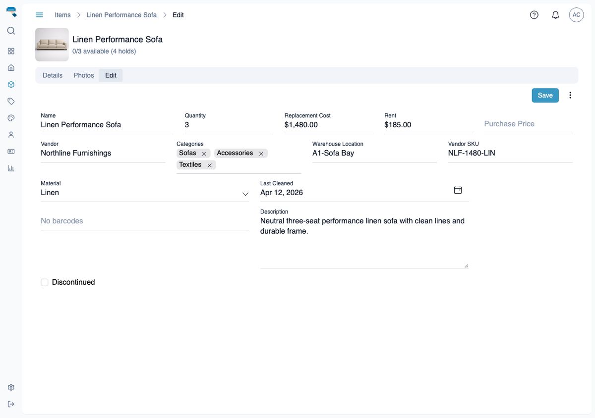Screen dimensions: 595x418
Task: Switch to the Details tab
Action: (53, 75)
